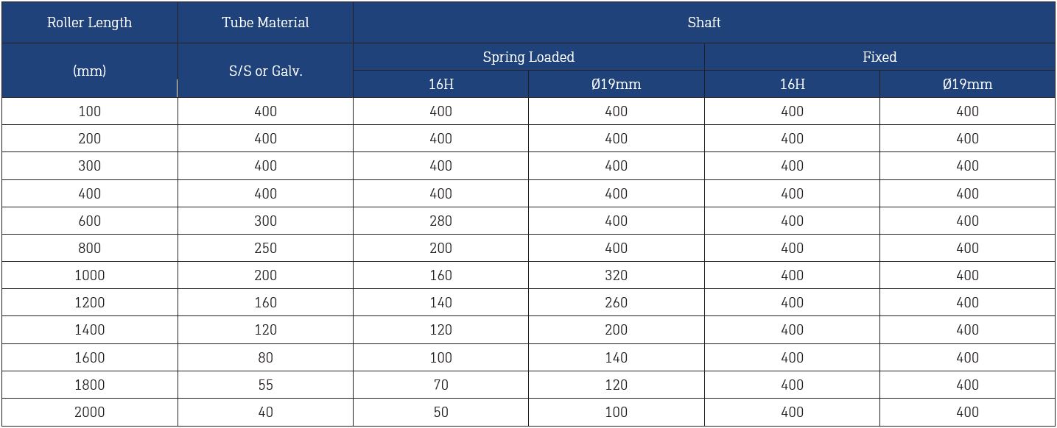The image size is (1057, 428).
Task: Select the 70 value in 1800 row
Action: (441, 385)
